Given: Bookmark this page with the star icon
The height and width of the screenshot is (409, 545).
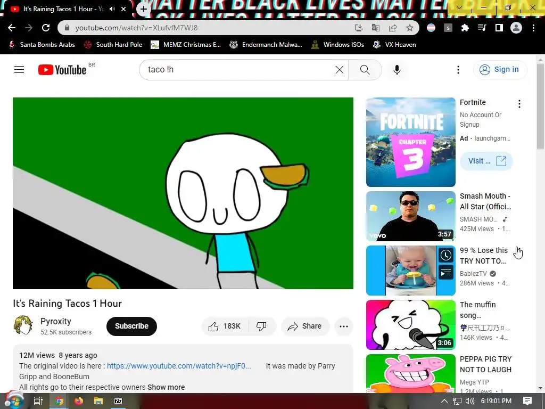Looking at the screenshot, I should 410,28.
